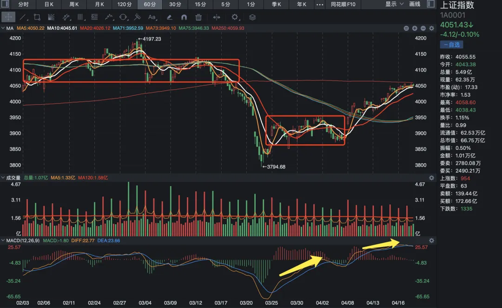Open the 显示 display dropdown
This screenshot has width=502, height=308.
pyautogui.click(x=394, y=4)
